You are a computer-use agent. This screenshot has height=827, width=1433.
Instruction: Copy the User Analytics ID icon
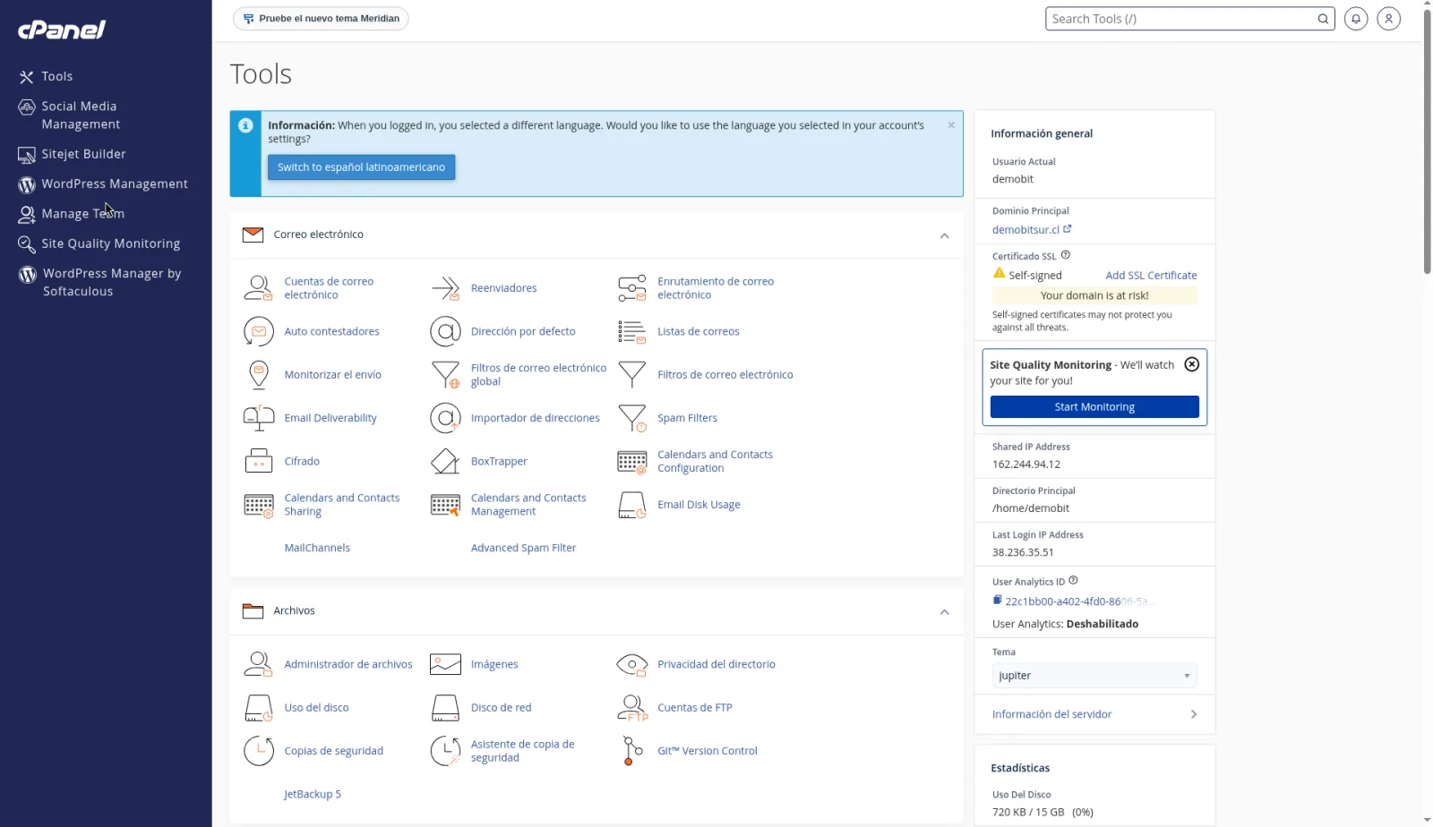pos(997,601)
